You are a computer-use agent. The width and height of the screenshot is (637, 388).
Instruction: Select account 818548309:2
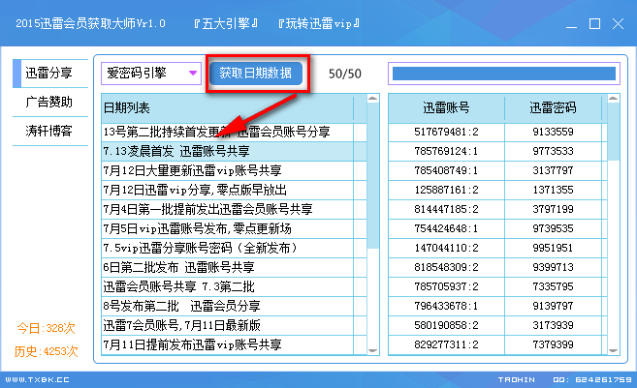pos(446,268)
